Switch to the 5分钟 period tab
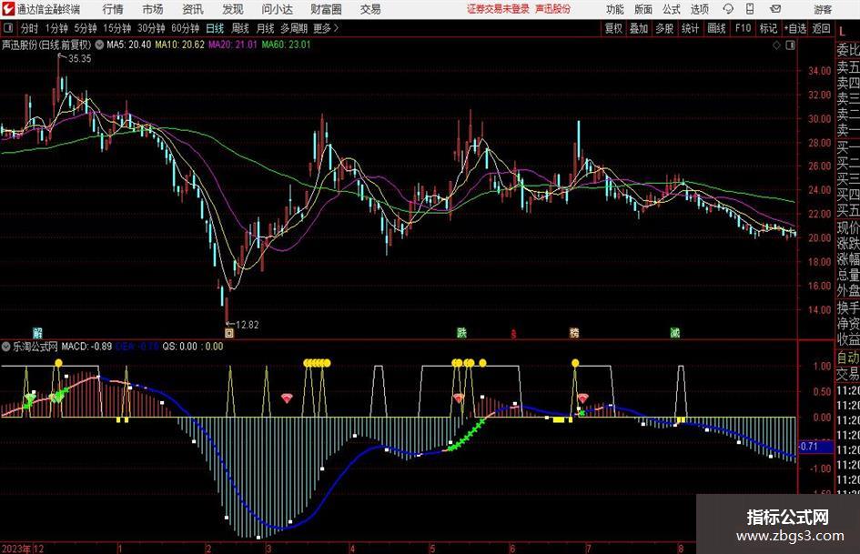 tap(86, 28)
